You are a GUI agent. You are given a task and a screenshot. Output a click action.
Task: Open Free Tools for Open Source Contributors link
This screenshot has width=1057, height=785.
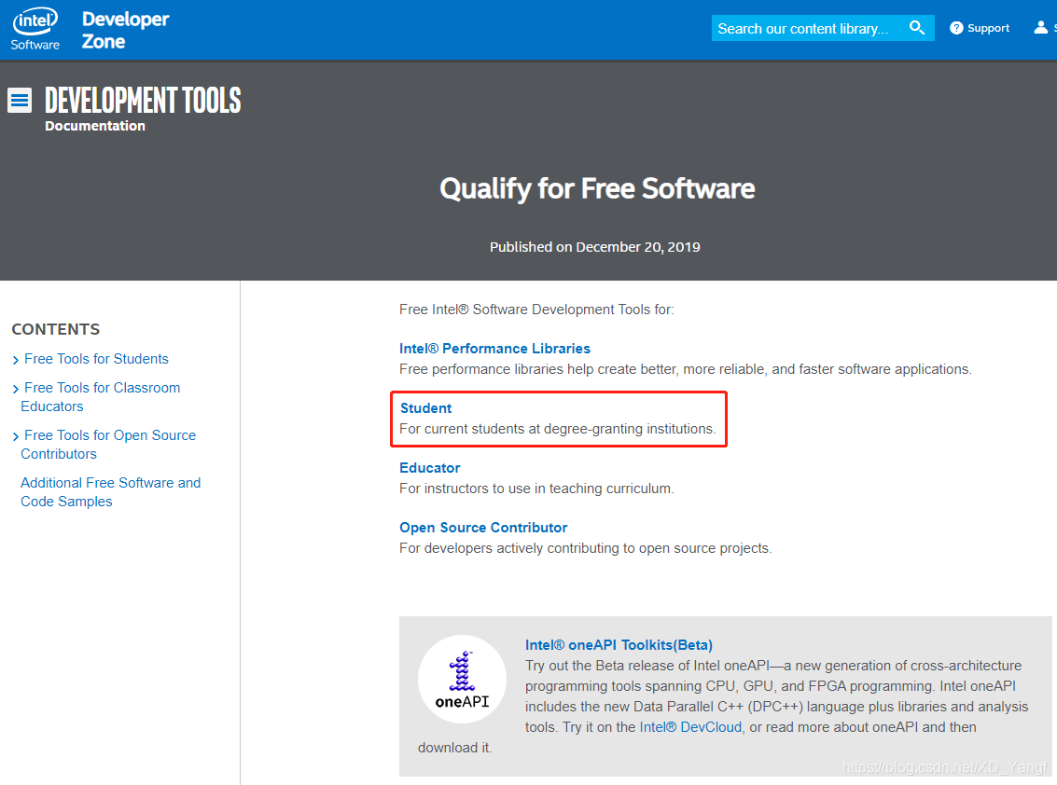coord(108,445)
